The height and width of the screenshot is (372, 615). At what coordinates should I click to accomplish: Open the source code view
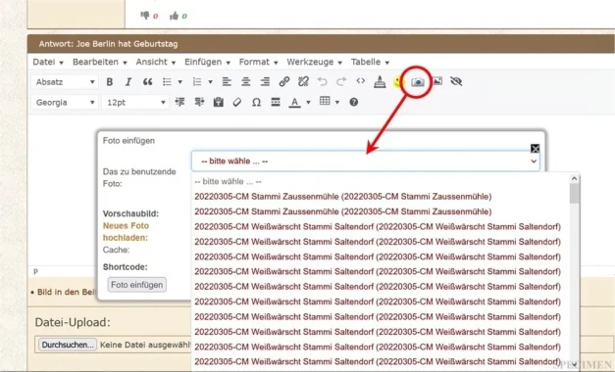tap(360, 81)
